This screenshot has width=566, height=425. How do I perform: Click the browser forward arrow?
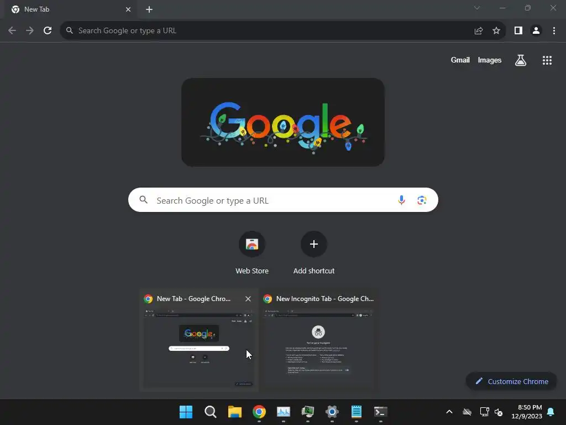coord(30,31)
